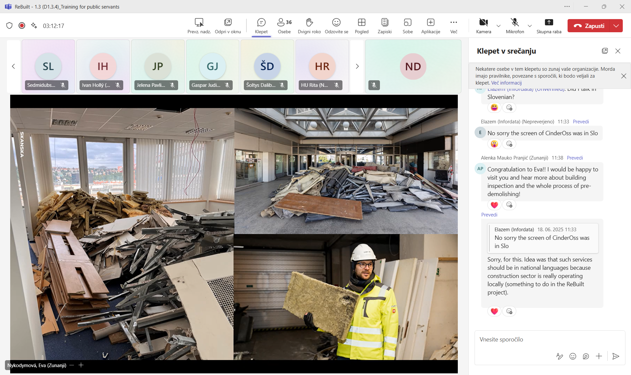The width and height of the screenshot is (631, 375).
Task: Translate Elazem's 11:33 message with Prevedi
Action: tap(581, 122)
